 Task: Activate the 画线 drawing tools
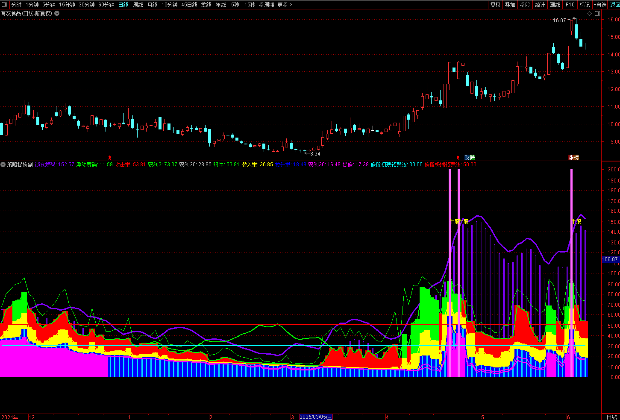555,5
